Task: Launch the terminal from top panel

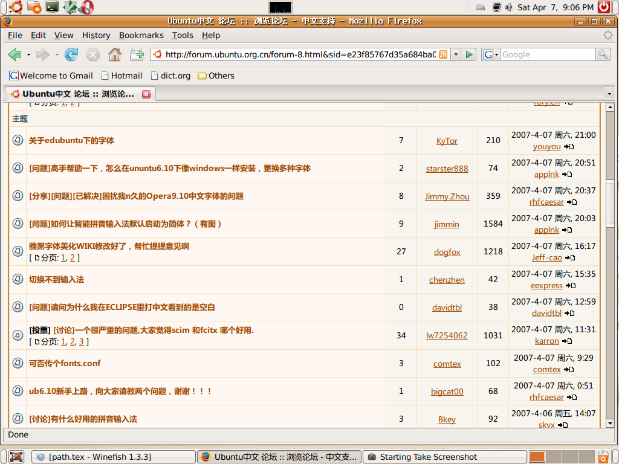Action: click(52, 7)
